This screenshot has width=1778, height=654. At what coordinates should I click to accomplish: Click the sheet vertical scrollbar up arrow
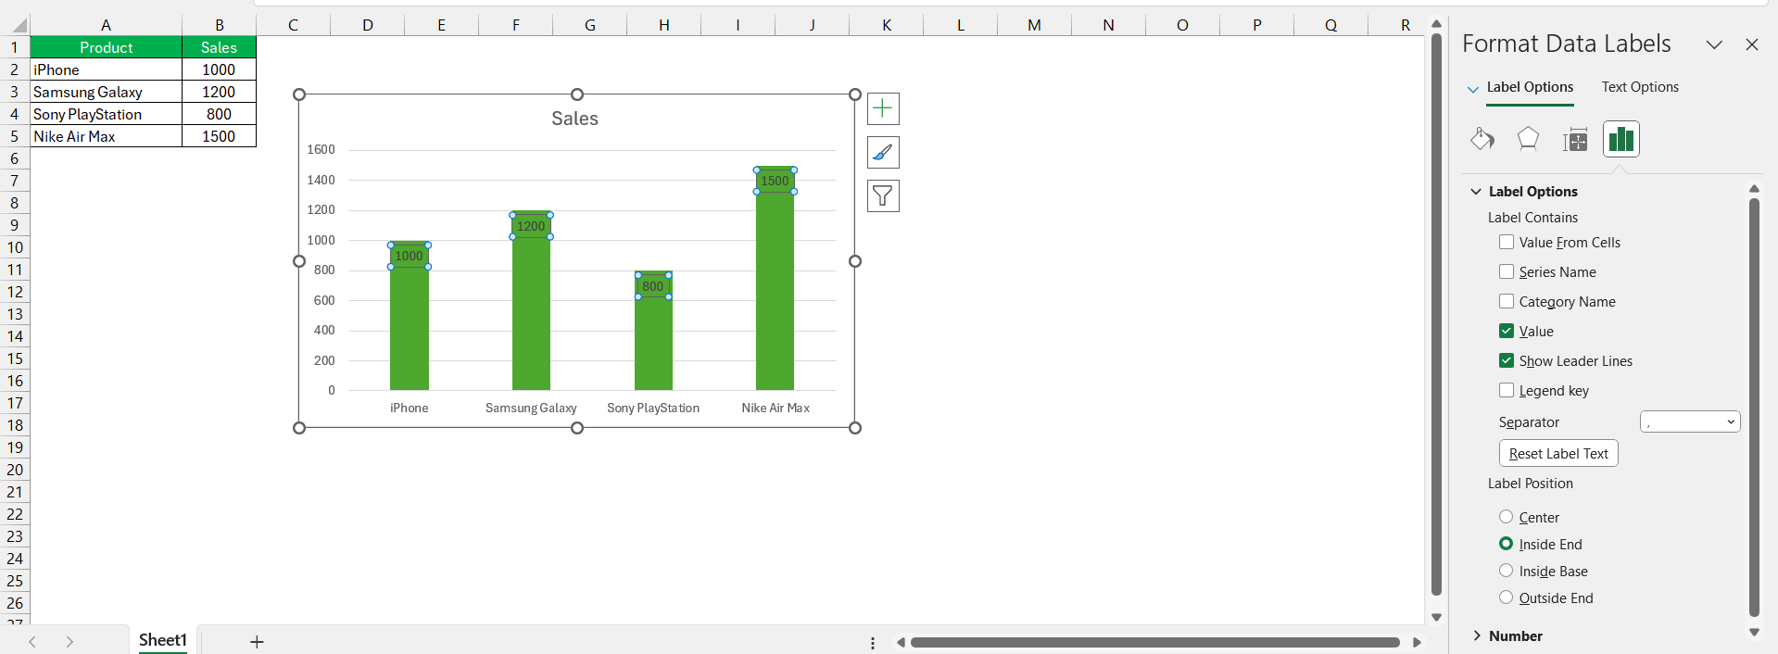(x=1436, y=24)
